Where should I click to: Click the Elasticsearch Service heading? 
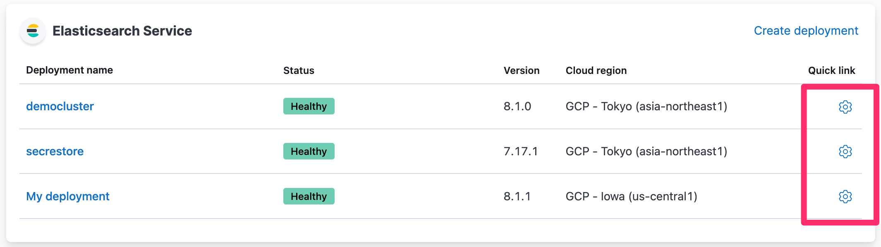pos(122,31)
